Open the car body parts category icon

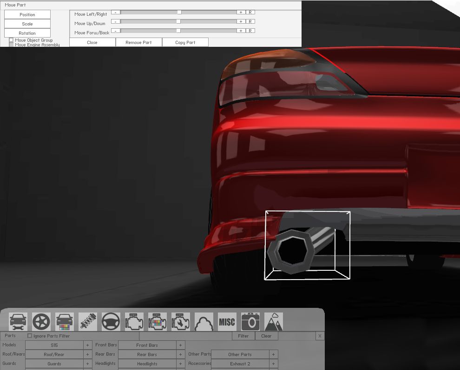(x=18, y=321)
